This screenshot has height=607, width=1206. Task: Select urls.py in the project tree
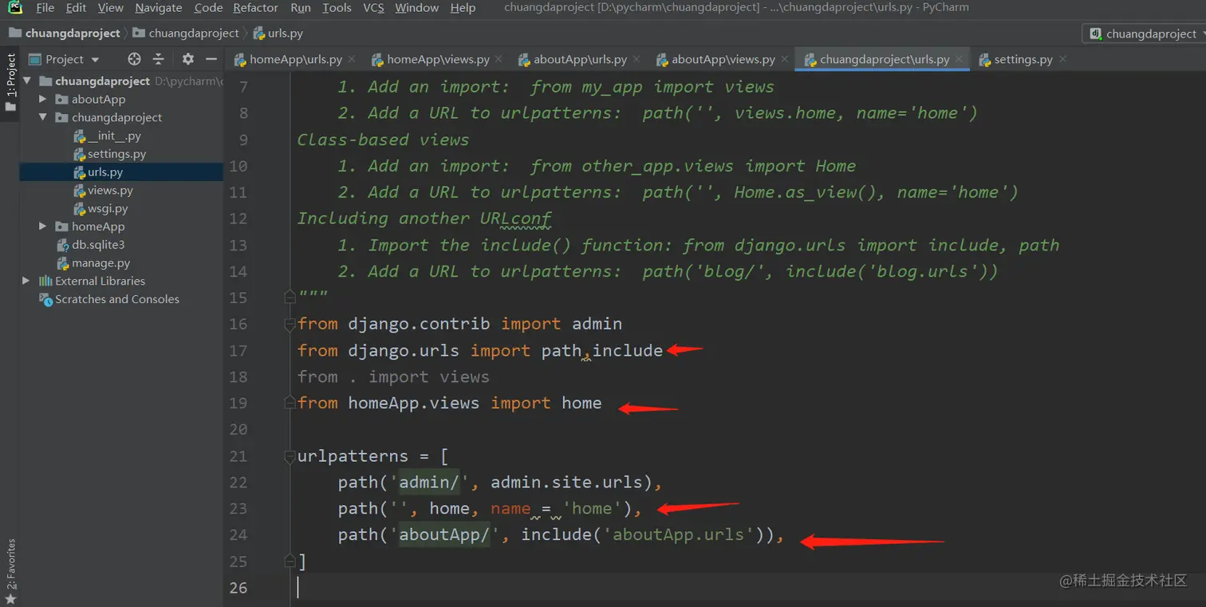click(105, 172)
